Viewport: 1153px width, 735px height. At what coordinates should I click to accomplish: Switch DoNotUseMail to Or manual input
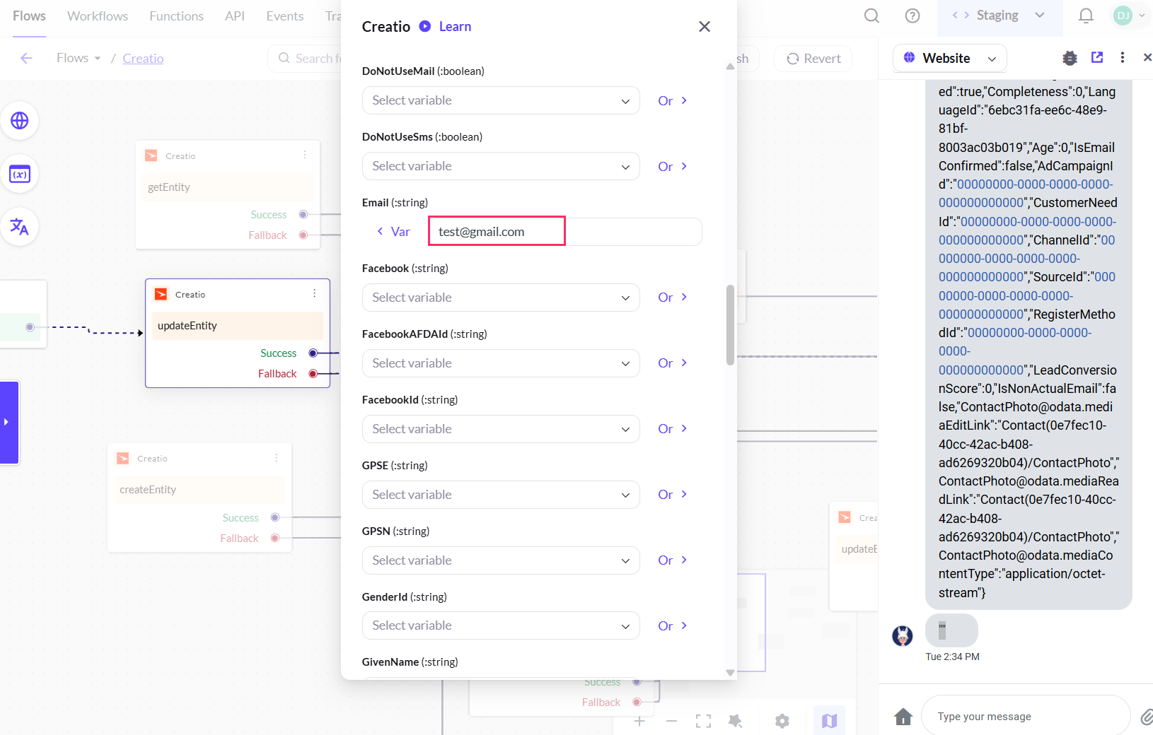click(x=672, y=101)
